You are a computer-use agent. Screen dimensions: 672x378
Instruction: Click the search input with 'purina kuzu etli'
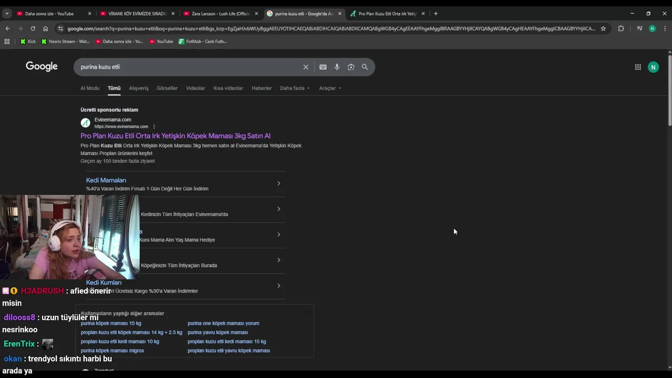pos(189,67)
